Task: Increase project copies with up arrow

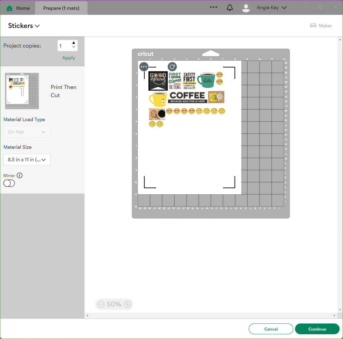Action: (x=74, y=43)
